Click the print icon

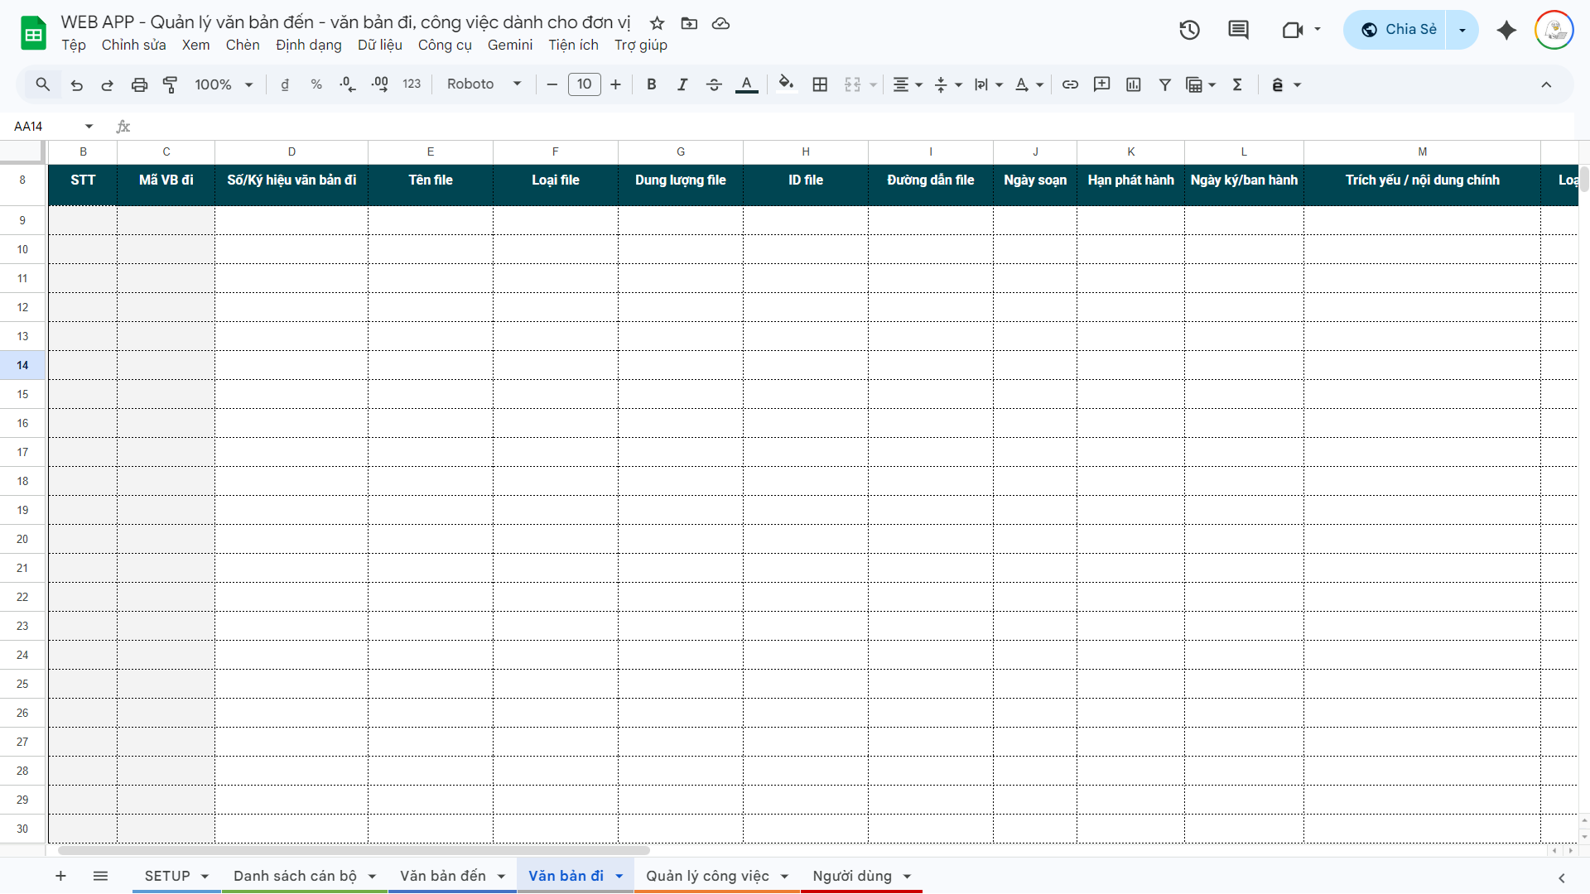click(x=139, y=84)
